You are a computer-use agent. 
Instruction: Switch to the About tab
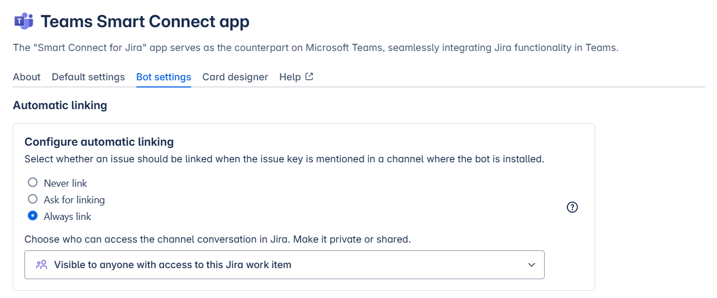27,77
